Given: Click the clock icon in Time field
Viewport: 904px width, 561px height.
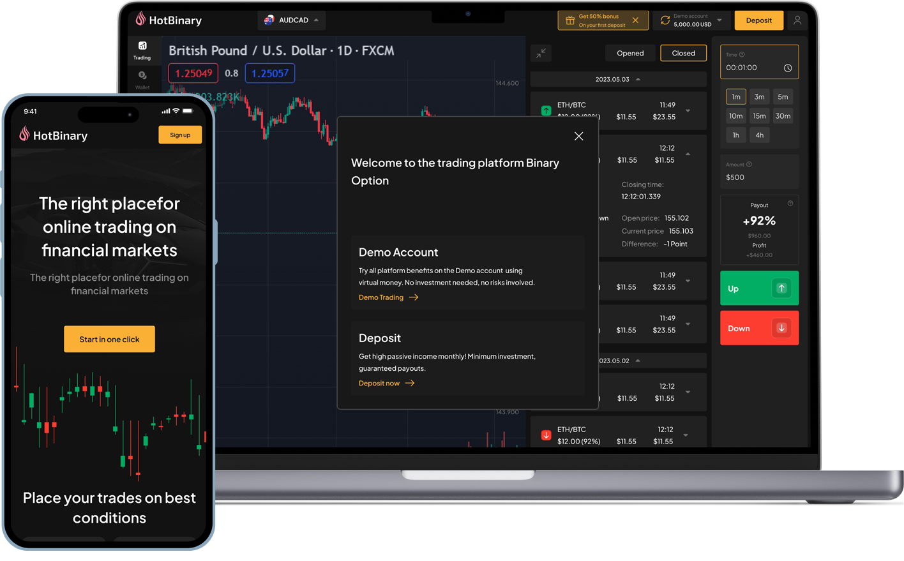Looking at the screenshot, I should [788, 68].
